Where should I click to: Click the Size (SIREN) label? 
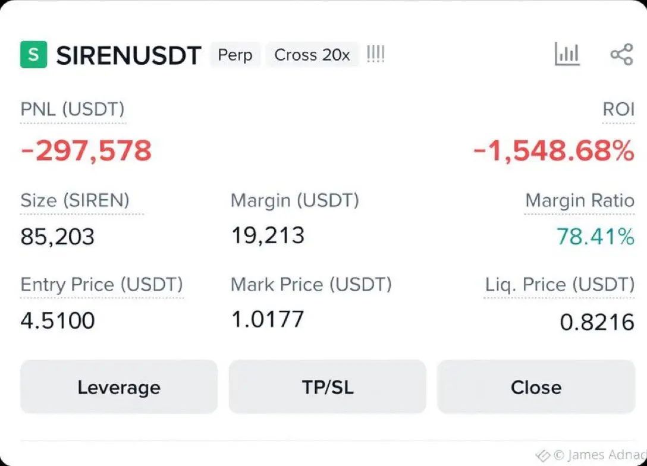tap(75, 200)
